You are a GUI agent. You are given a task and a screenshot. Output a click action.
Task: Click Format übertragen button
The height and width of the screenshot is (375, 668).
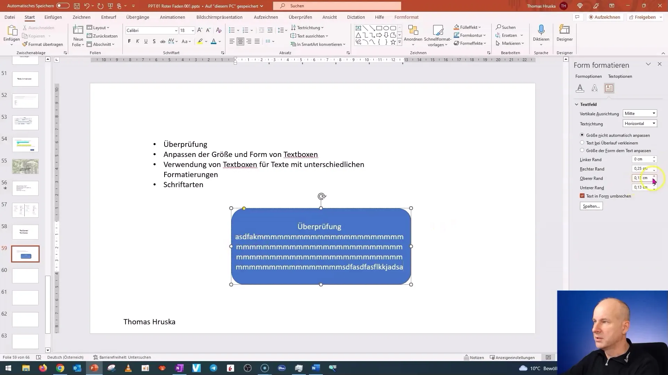42,44
